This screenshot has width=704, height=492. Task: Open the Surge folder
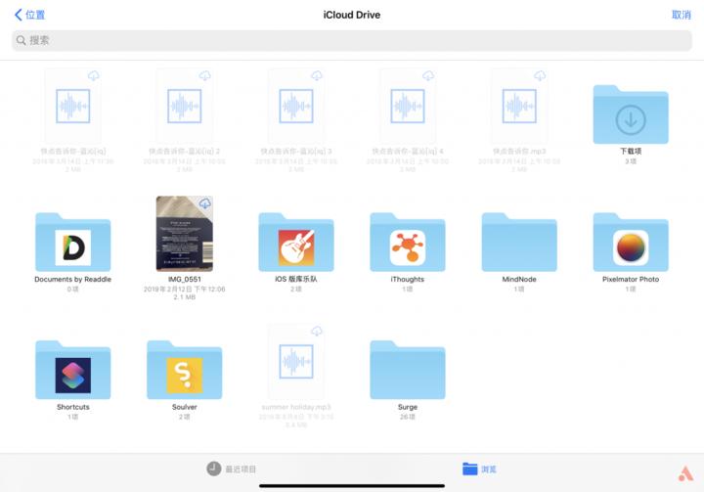(407, 371)
